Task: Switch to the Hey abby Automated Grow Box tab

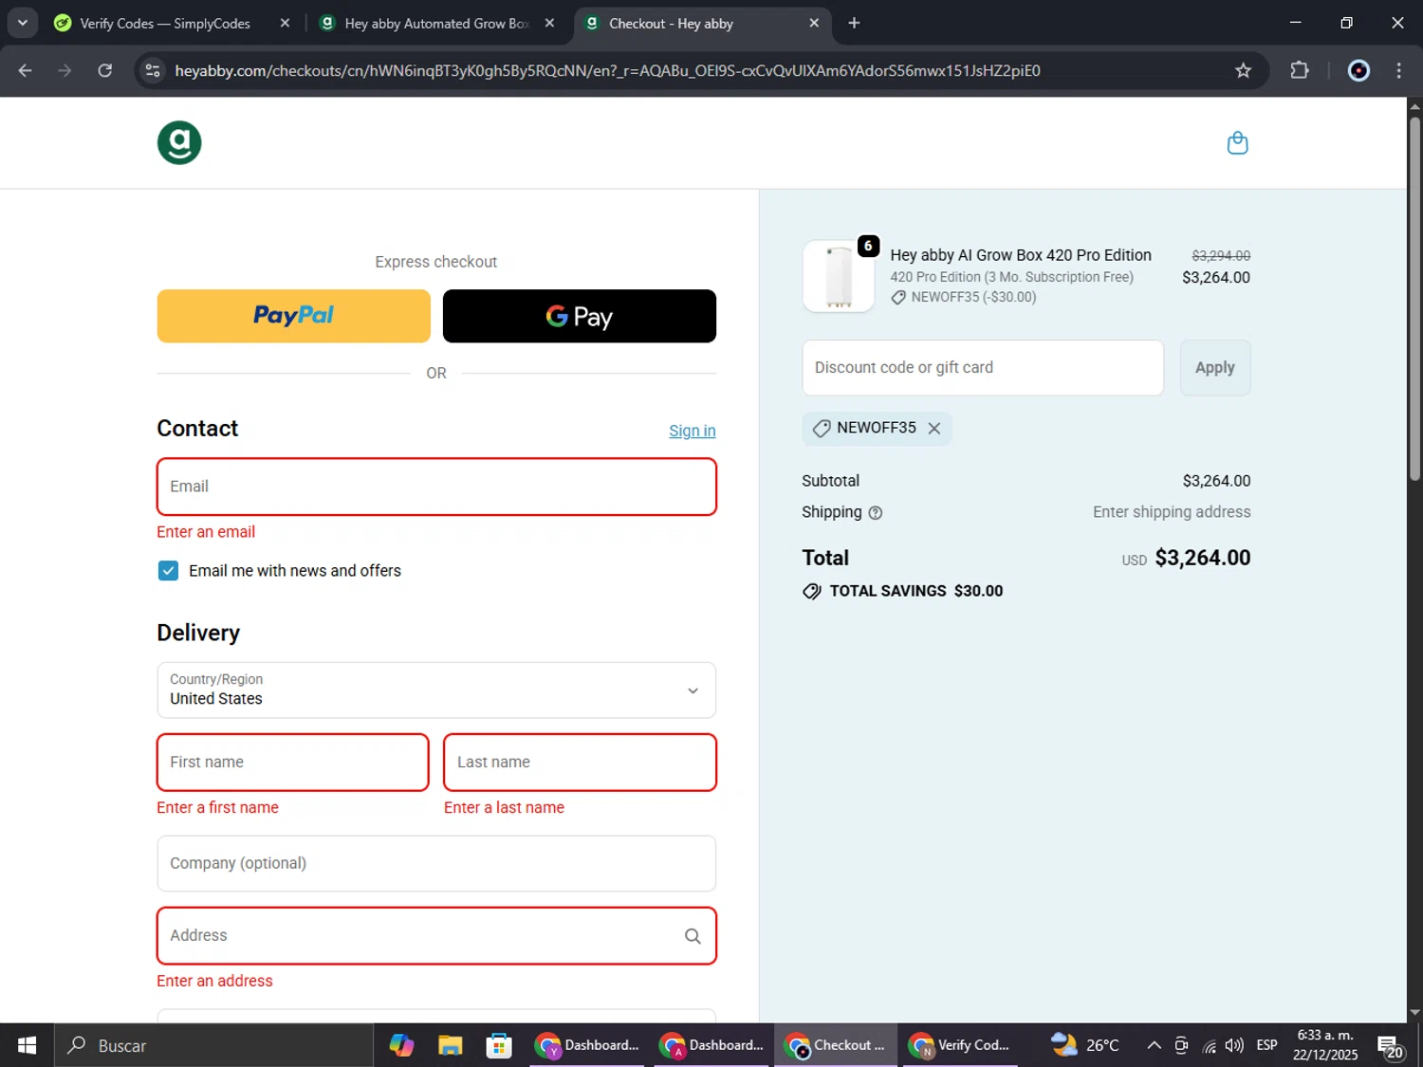Action: pos(436,23)
